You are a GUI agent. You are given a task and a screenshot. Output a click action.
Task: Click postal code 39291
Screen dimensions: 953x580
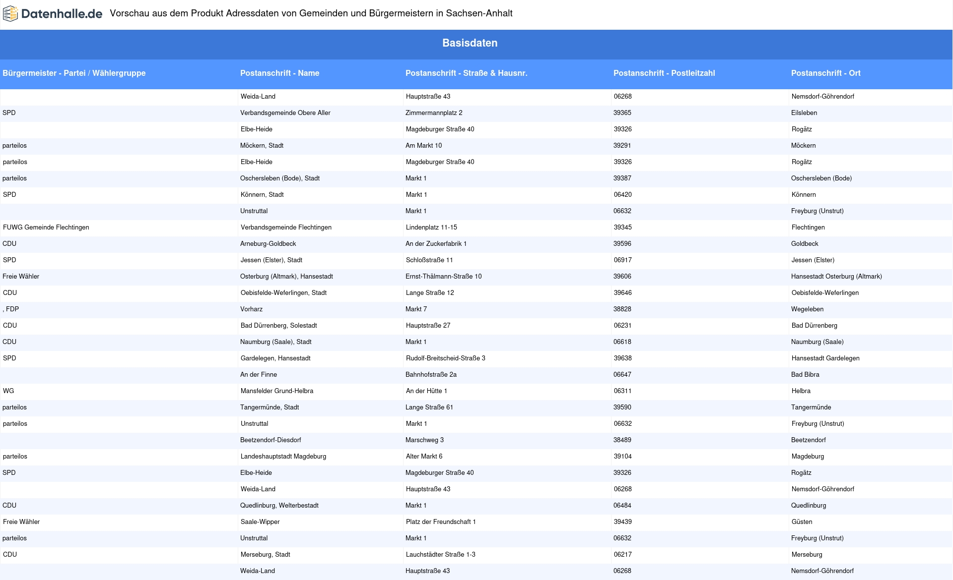(x=622, y=146)
